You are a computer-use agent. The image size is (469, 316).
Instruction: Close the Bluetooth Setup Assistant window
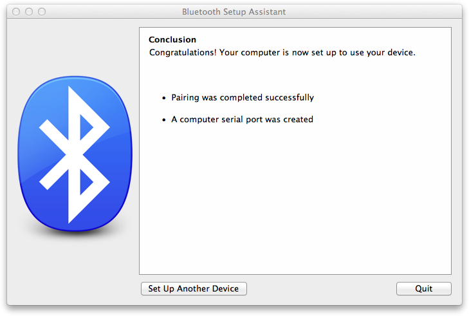(16, 12)
